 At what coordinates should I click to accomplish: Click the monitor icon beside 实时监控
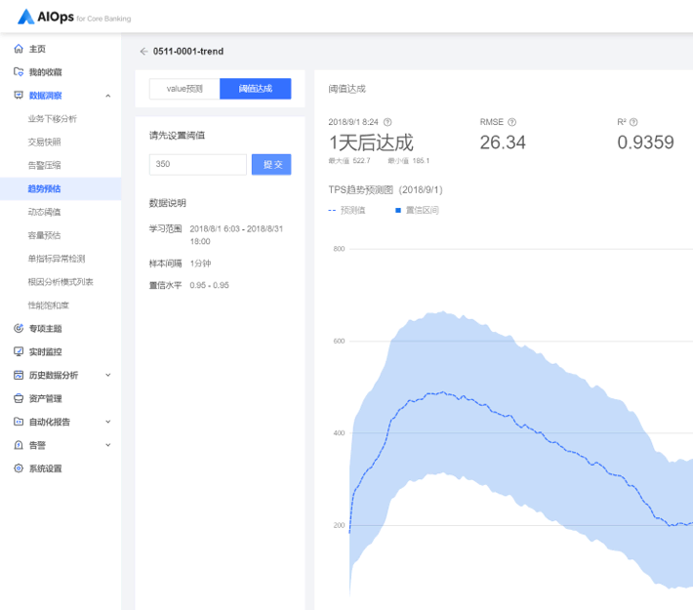(x=19, y=351)
